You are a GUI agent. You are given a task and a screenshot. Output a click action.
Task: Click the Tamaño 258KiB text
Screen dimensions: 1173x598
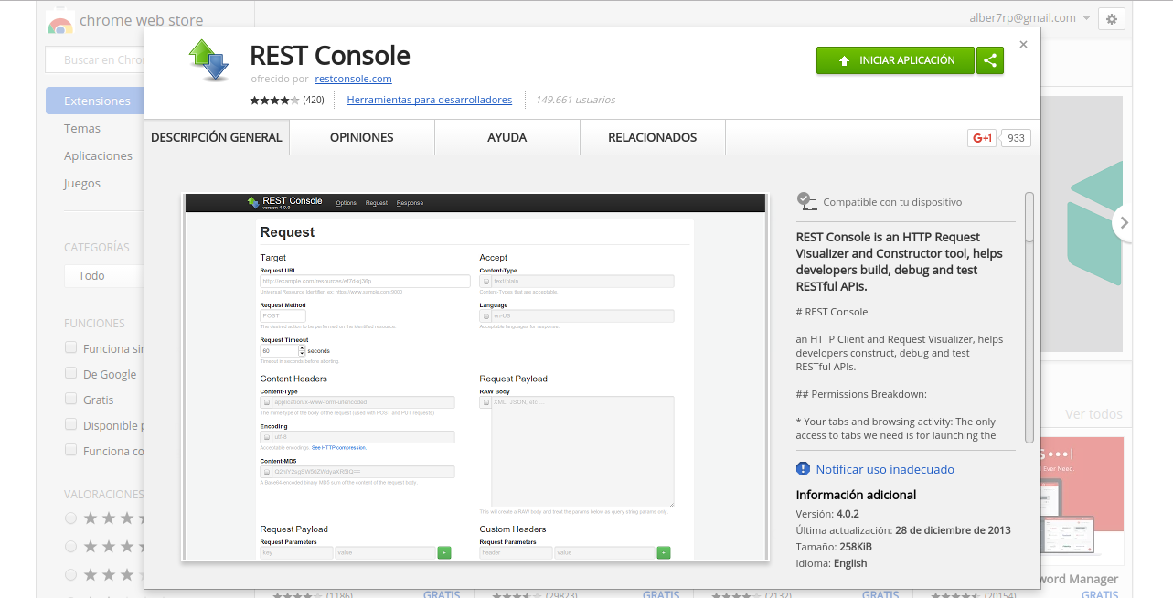click(834, 547)
